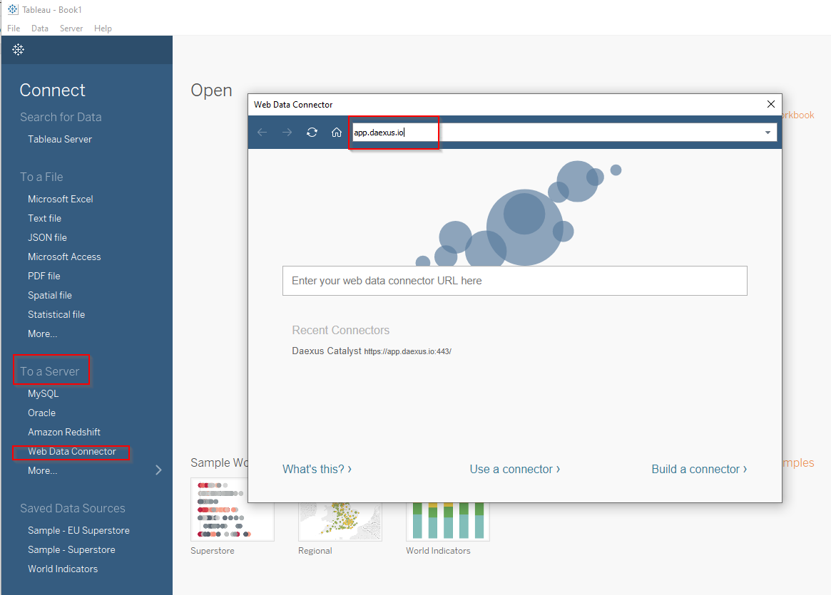Refresh the Web Data Connector page
The width and height of the screenshot is (831, 595).
[312, 133]
